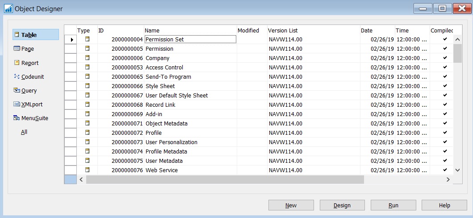This screenshot has height=218, width=473.
Task: Toggle Compiled checkmark for Record Link row
Action: point(444,105)
